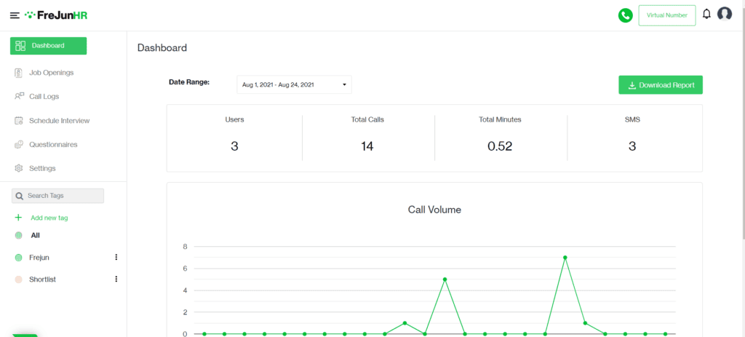Go to the Dashboard menu item
The width and height of the screenshot is (745, 337).
point(49,46)
